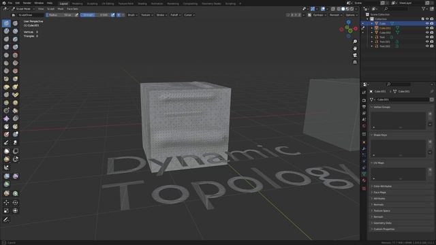Open the Options dropdown
The height and width of the screenshot is (245, 436).
tap(352, 15)
